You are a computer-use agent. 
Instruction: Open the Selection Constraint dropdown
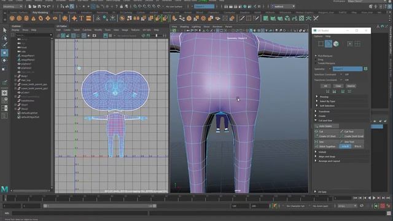[341, 74]
